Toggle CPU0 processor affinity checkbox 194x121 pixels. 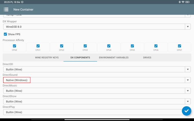point(14,46)
